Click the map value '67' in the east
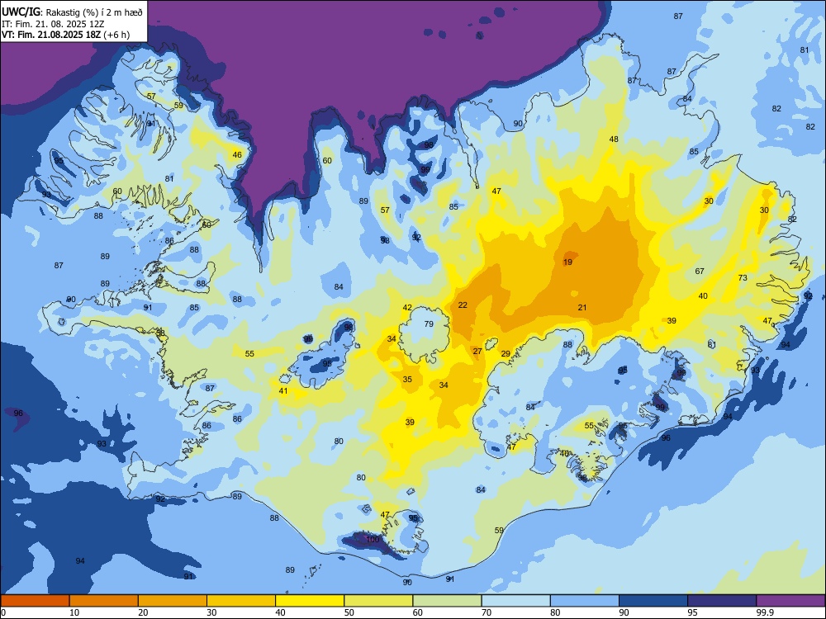This screenshot has height=619, width=826. coord(700,271)
